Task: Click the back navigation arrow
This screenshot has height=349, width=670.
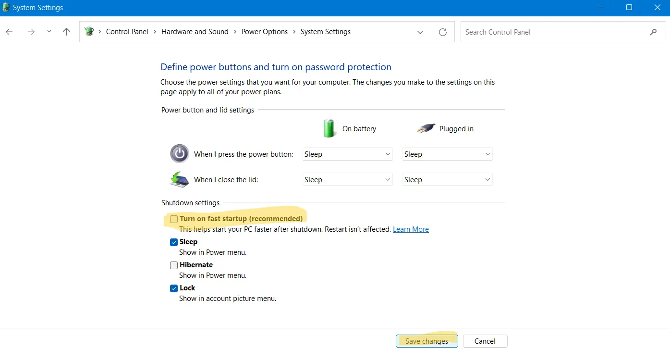Action: pos(9,32)
